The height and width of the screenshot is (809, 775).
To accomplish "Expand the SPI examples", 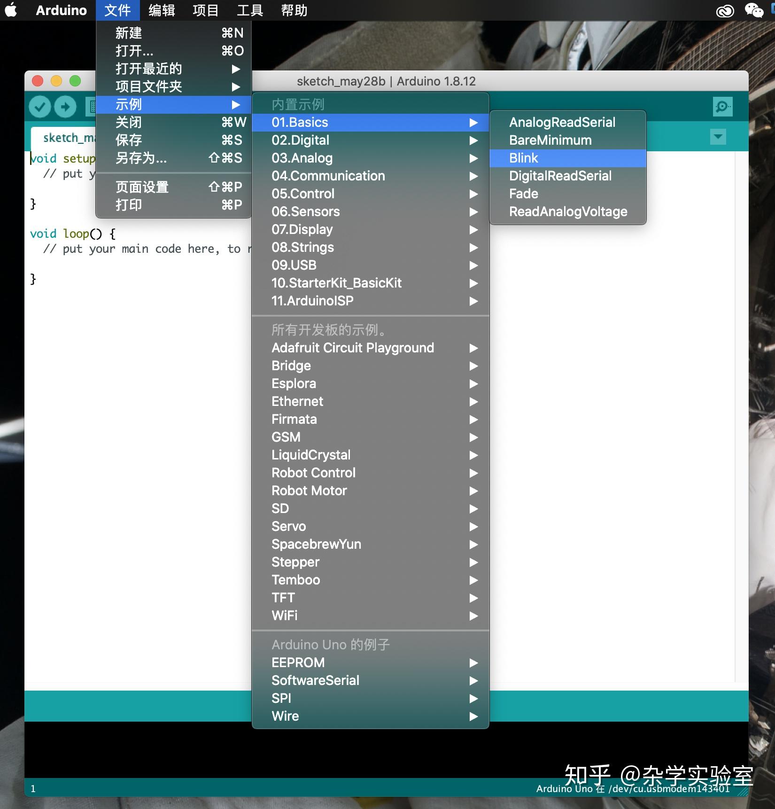I will 371,698.
